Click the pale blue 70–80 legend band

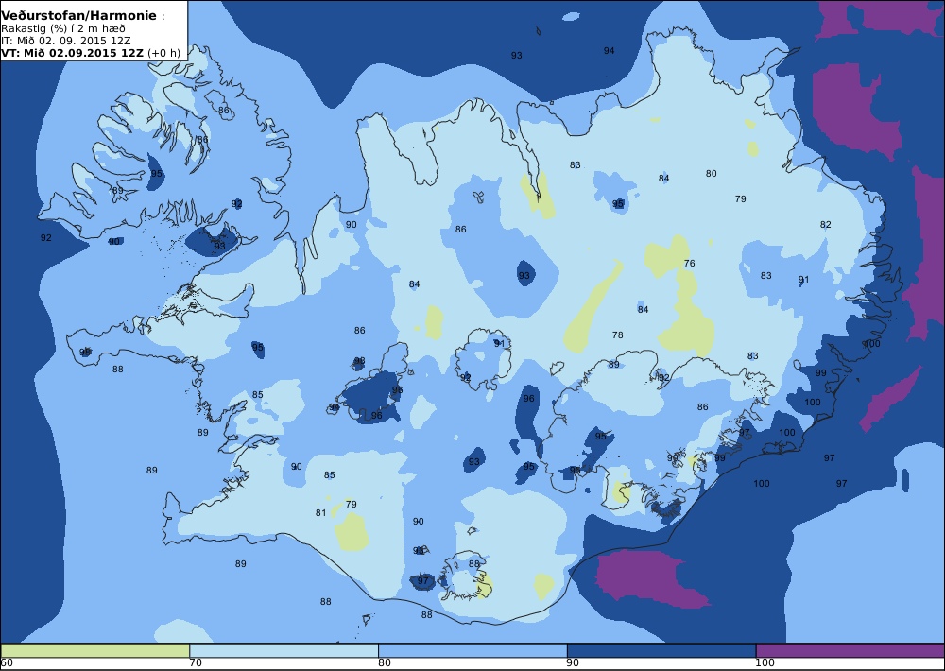(283, 650)
